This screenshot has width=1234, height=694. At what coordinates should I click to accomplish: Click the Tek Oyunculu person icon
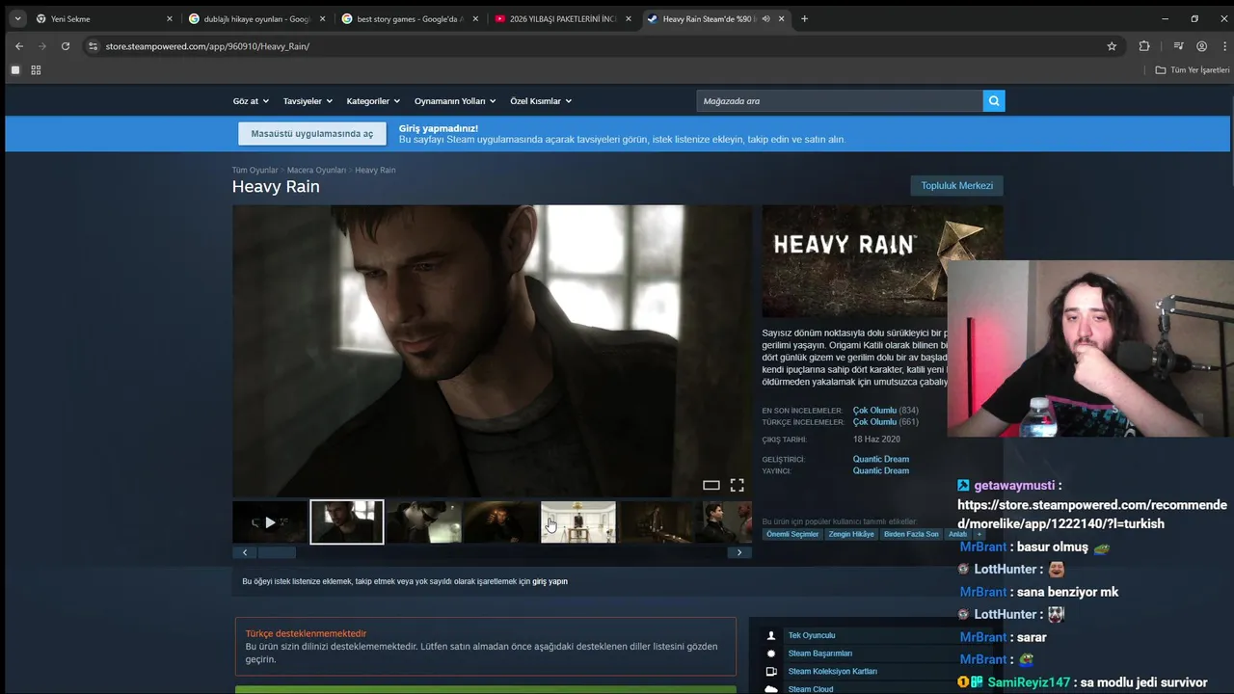770,635
